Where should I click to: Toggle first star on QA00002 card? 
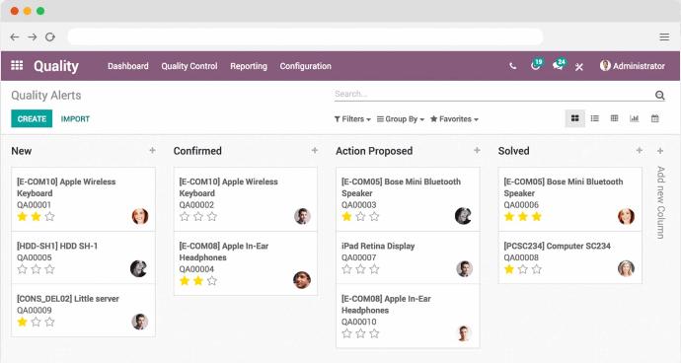click(x=185, y=216)
